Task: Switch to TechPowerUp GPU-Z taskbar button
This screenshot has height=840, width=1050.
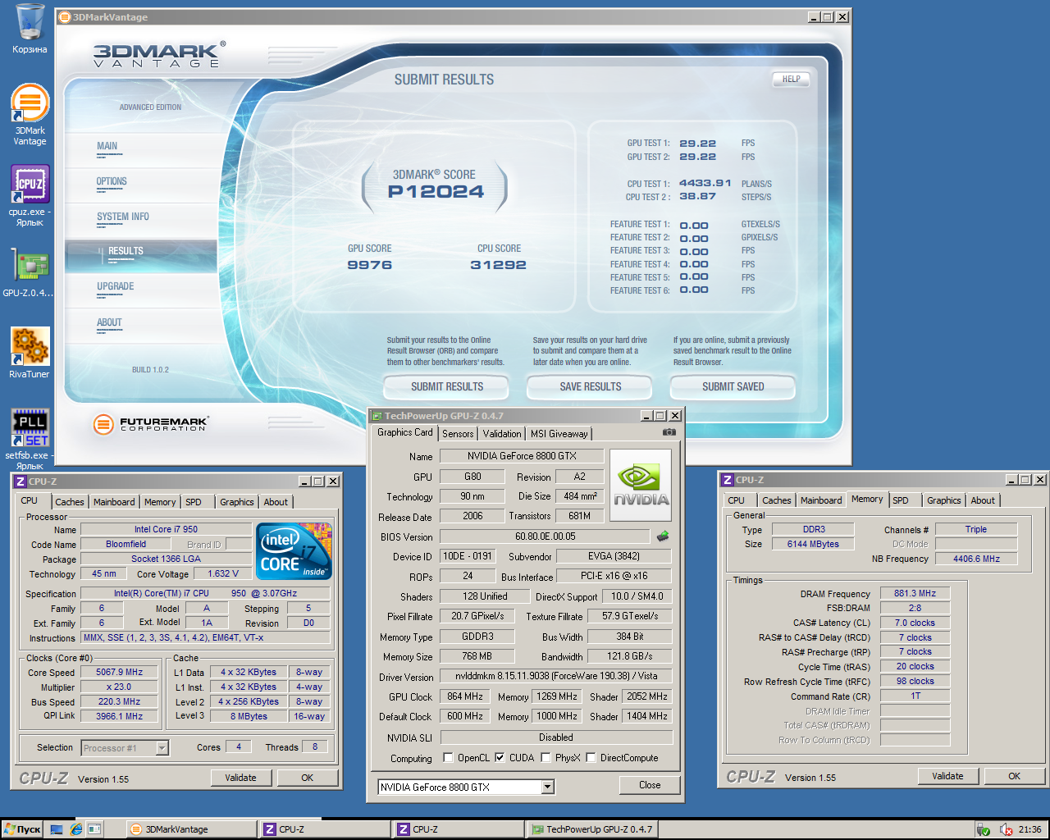Action: pyautogui.click(x=591, y=829)
